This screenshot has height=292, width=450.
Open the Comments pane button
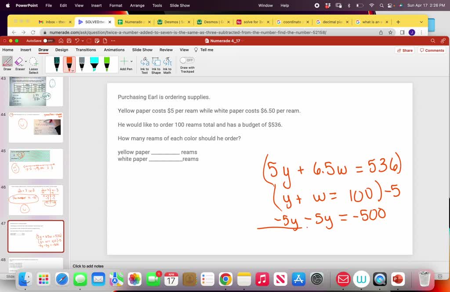click(x=432, y=50)
